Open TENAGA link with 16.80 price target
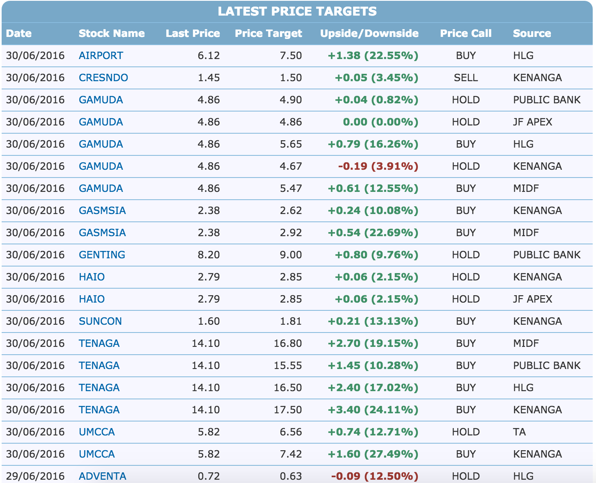Screen dimensions: 596x483 (x=99, y=344)
